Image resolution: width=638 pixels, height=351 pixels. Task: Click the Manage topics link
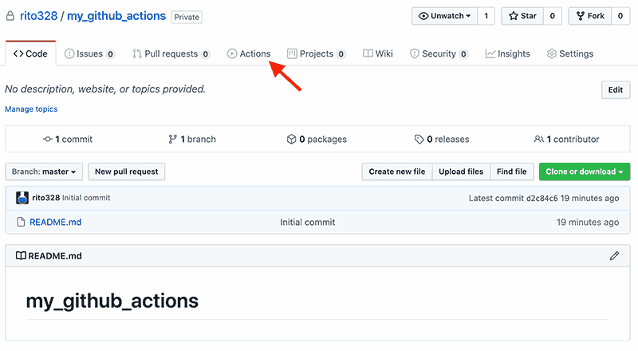point(31,109)
